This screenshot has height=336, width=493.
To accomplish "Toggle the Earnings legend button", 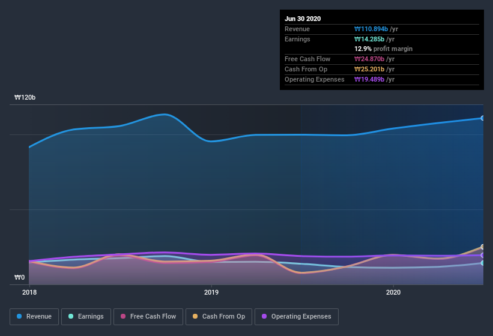I will 86,317.
